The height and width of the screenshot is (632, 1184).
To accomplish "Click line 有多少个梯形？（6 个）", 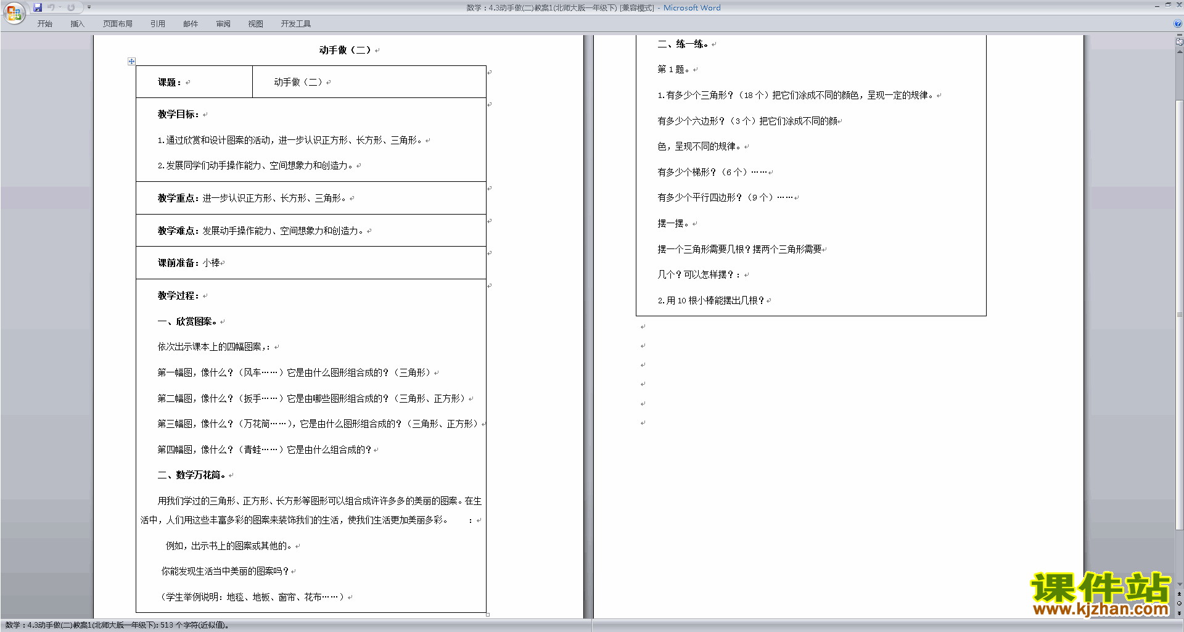I will pos(712,172).
